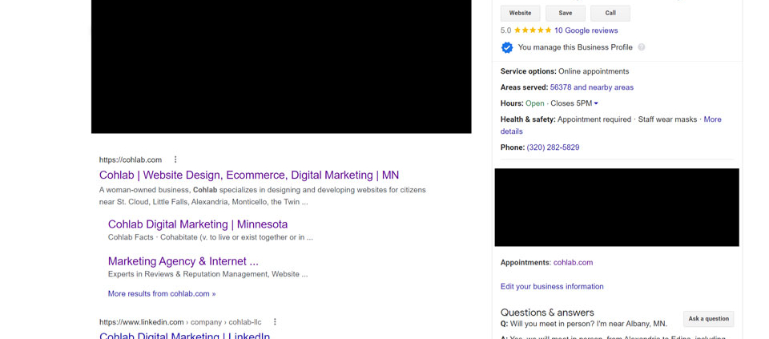The height and width of the screenshot is (339, 769).
Task: Click the https://cohlab.com URL text
Action: coord(131,159)
